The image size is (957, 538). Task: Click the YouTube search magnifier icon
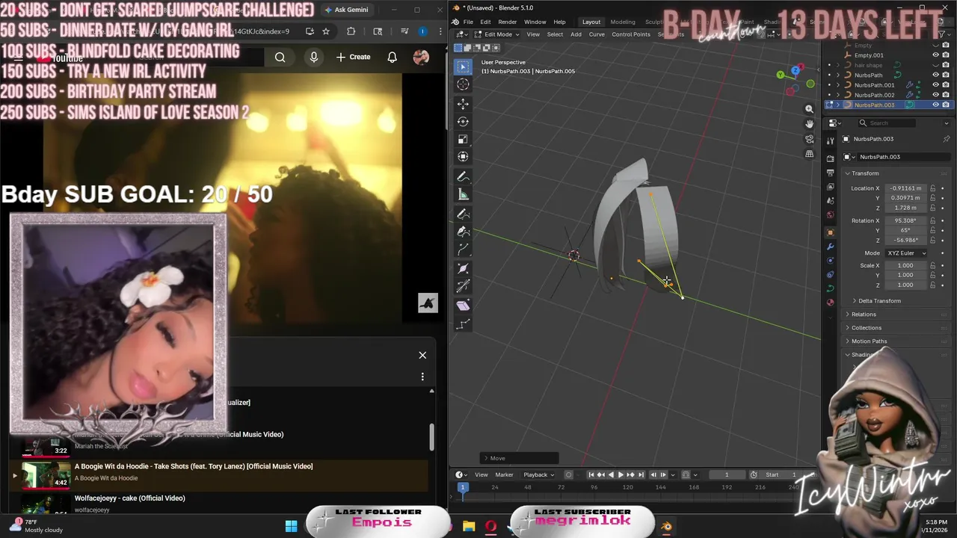pos(280,58)
